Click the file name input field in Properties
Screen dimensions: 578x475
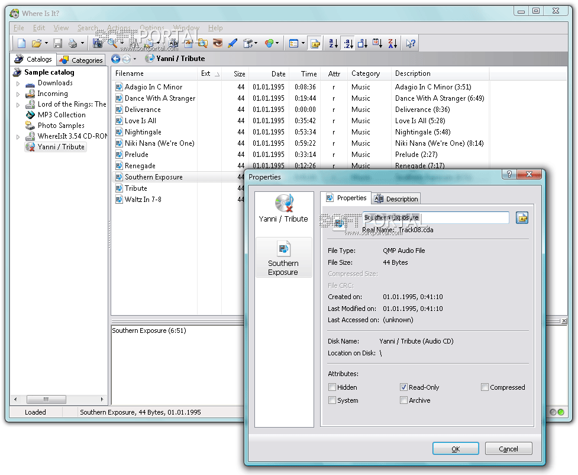[x=435, y=218]
